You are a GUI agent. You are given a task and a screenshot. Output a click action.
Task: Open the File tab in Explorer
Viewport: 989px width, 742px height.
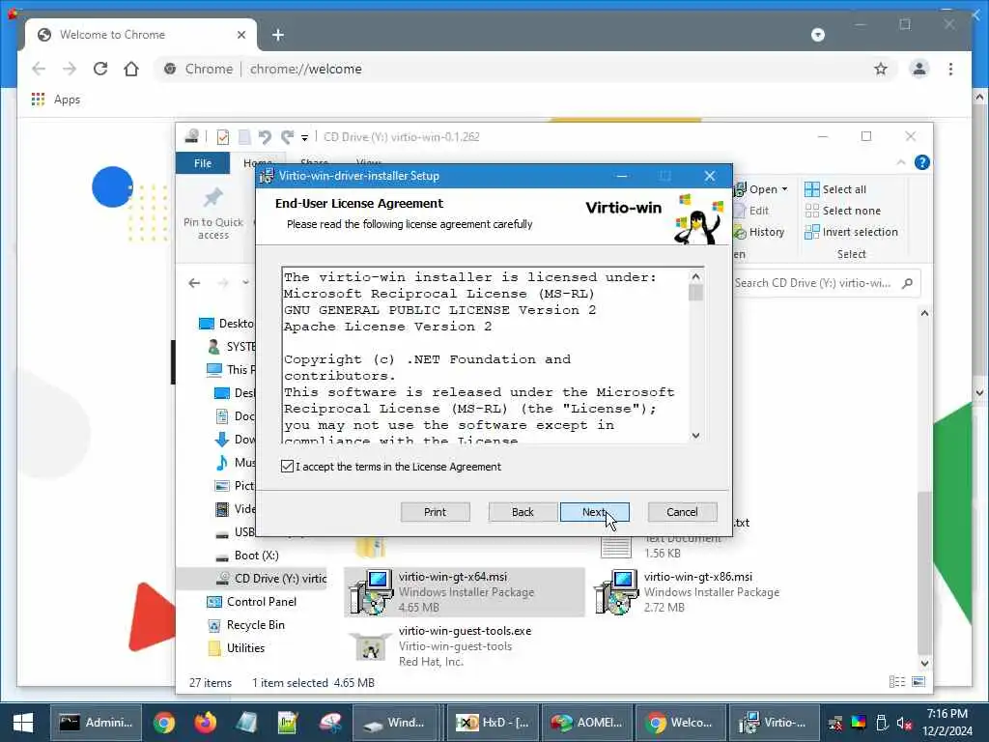(203, 163)
